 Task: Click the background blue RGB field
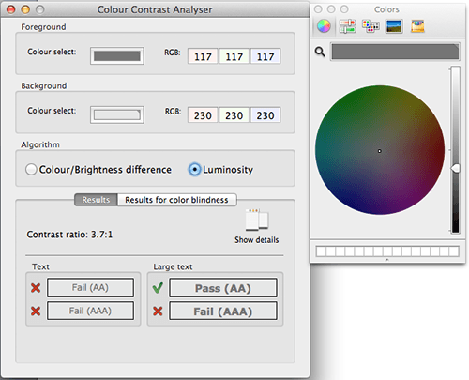pyautogui.click(x=265, y=115)
